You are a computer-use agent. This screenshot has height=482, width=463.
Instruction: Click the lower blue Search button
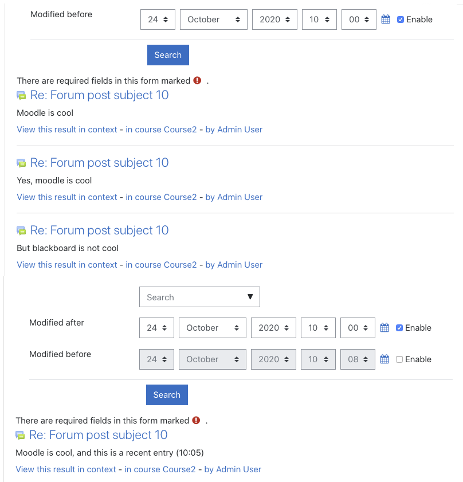point(167,395)
